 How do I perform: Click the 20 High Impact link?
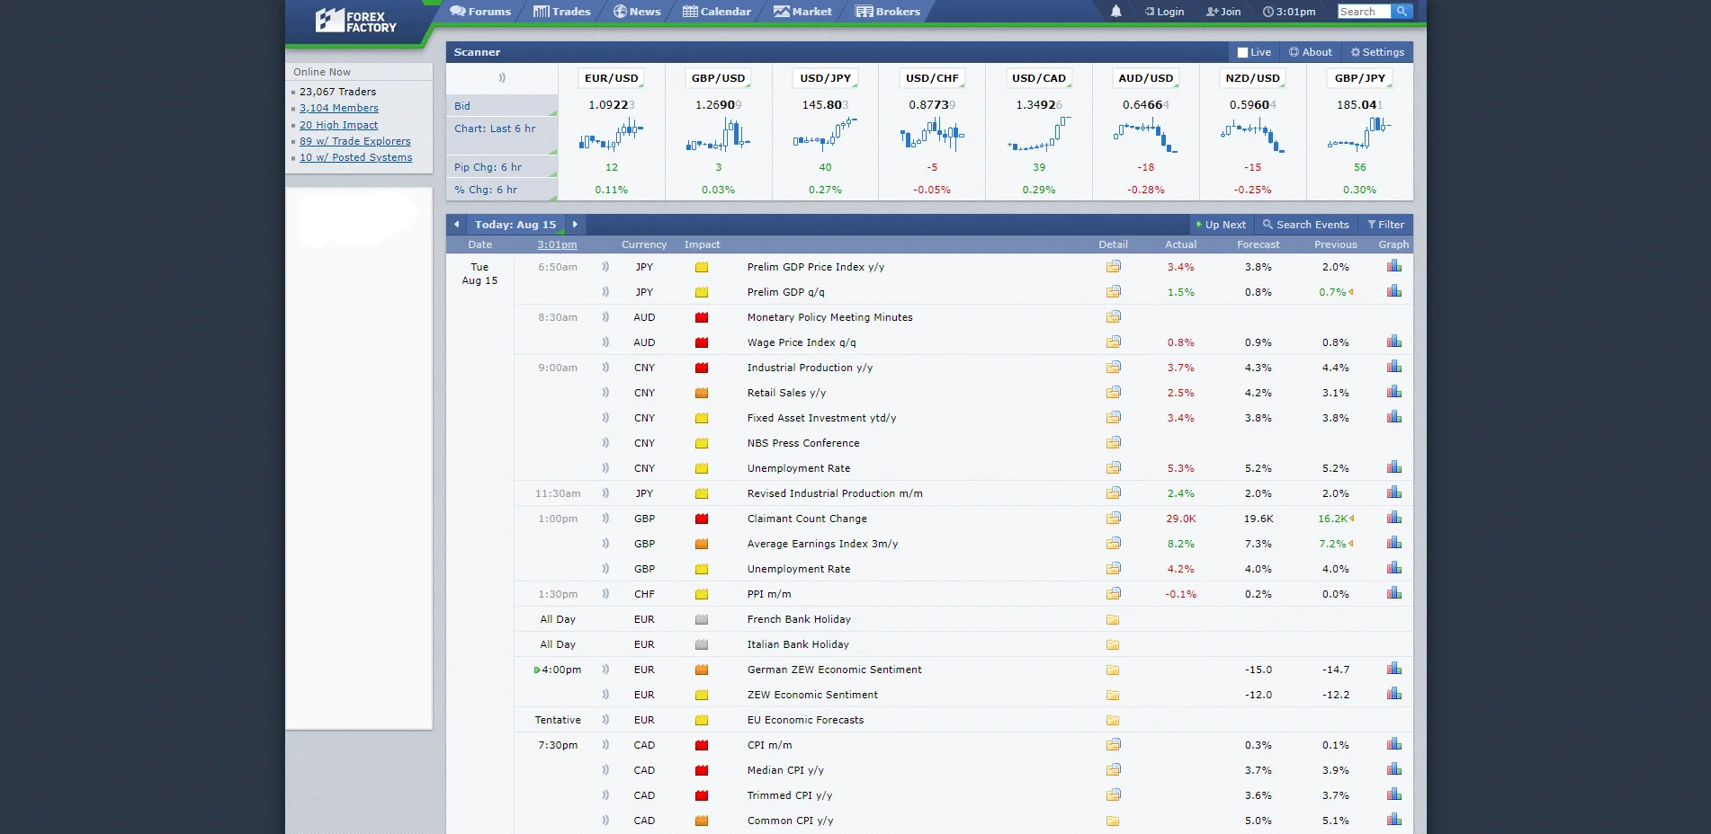point(338,125)
